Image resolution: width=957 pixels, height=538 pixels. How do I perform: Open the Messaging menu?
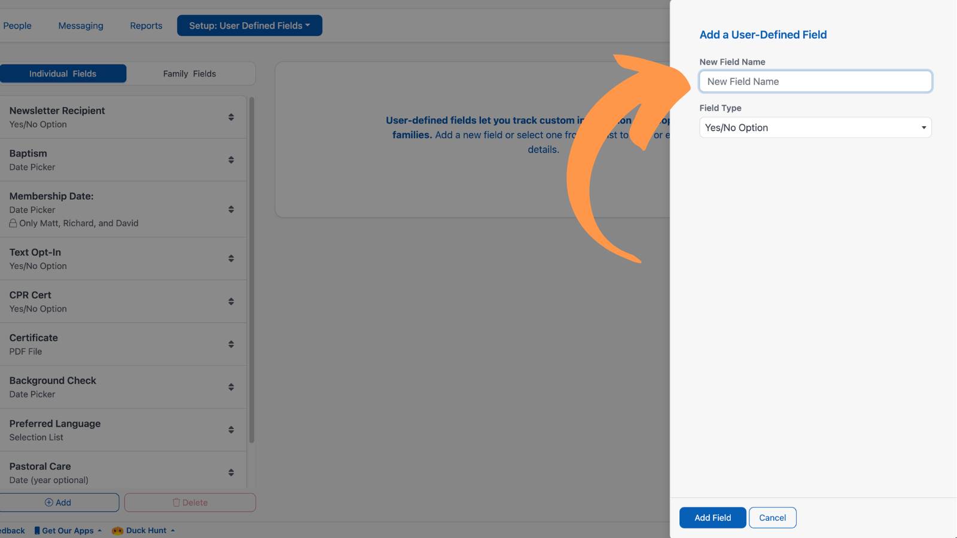click(x=81, y=26)
